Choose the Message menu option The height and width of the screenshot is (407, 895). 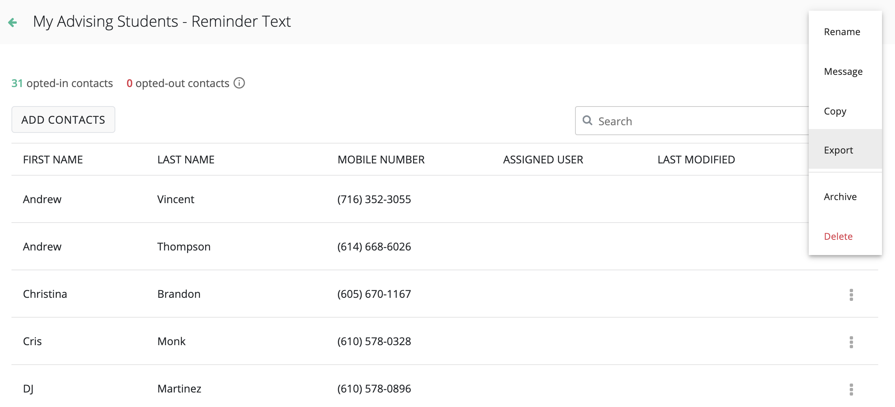pos(843,71)
